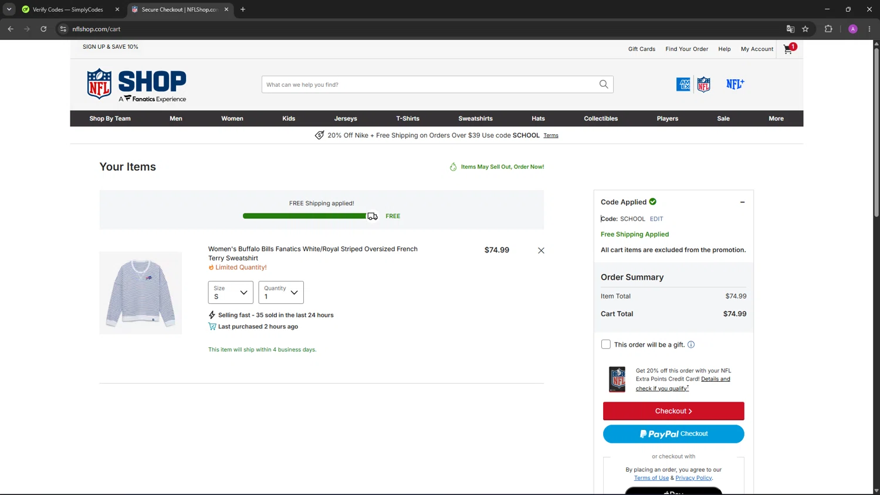This screenshot has width=880, height=495.
Task: Open the Chrome three-dot menu
Action: point(869,29)
